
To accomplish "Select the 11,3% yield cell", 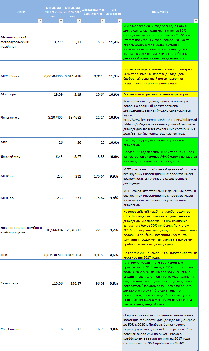I will click(x=114, y=76).
